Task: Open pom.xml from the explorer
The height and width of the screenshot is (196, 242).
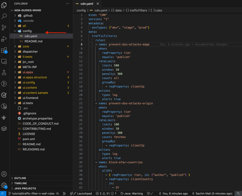Action: [29, 139]
